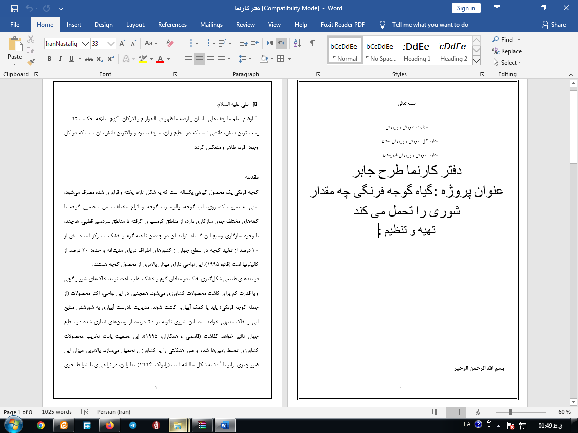Viewport: 578px width, 433px height.
Task: Align text to the right
Action: click(211, 59)
